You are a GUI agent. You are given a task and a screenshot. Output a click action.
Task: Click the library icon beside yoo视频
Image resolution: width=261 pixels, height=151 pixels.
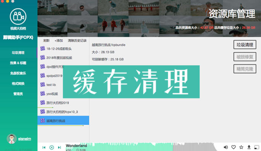click(43, 93)
